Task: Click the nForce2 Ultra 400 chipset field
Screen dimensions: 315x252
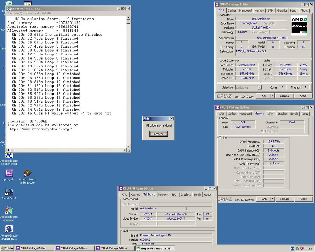Action: tap(176, 214)
